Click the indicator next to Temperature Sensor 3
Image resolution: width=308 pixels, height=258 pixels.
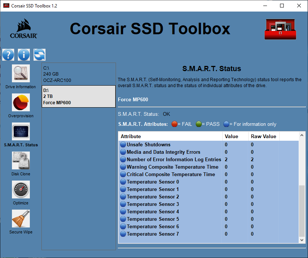pyautogui.click(x=123, y=204)
